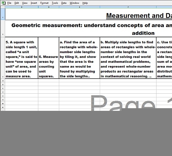
Task: Select row 2 header
Action: [x=3, y=28]
